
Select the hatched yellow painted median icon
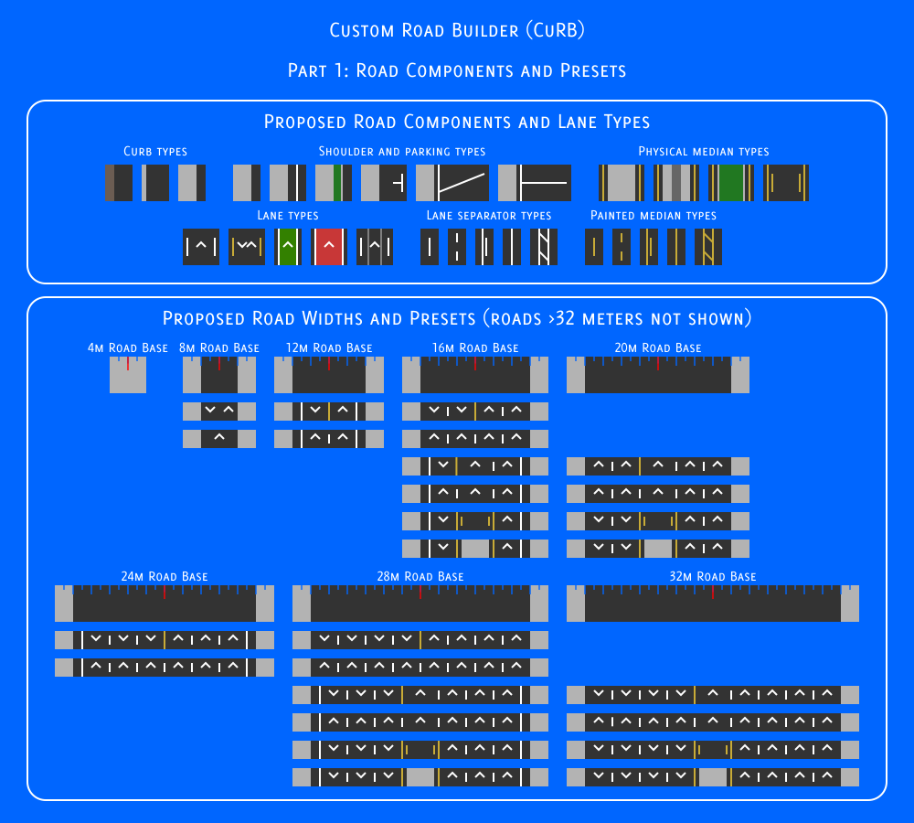click(x=708, y=247)
